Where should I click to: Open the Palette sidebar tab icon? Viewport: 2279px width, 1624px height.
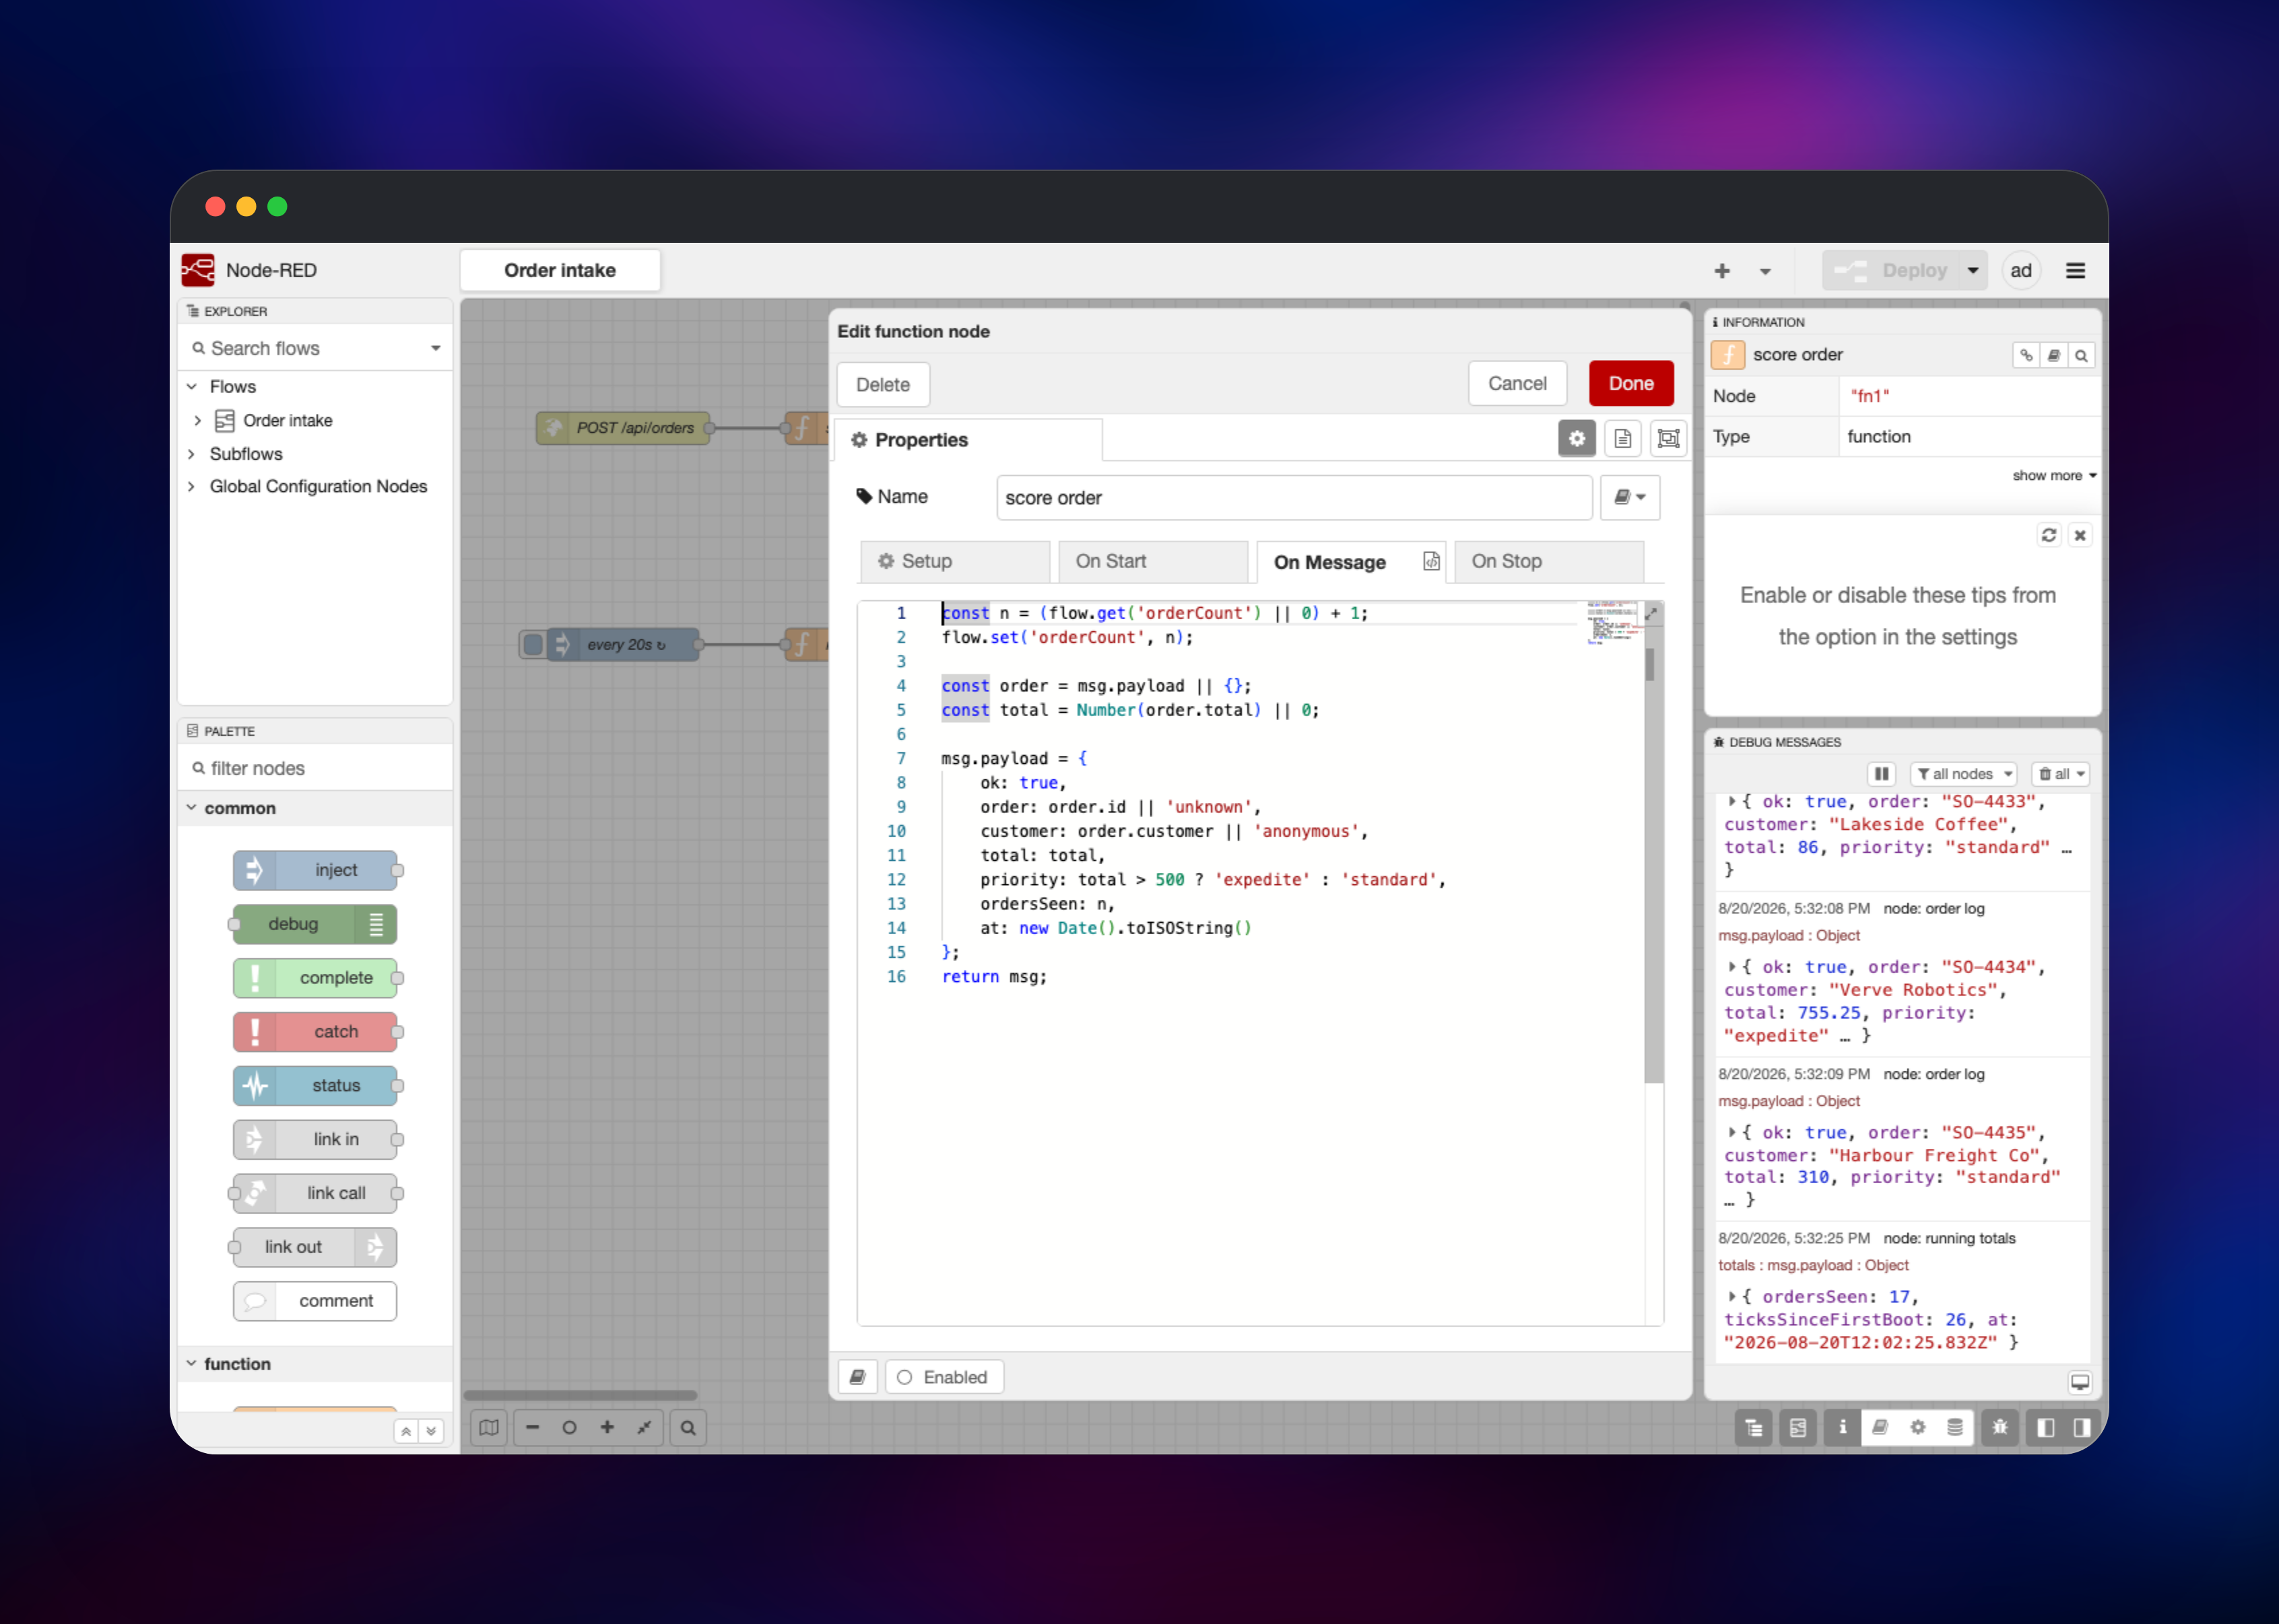[1797, 1427]
